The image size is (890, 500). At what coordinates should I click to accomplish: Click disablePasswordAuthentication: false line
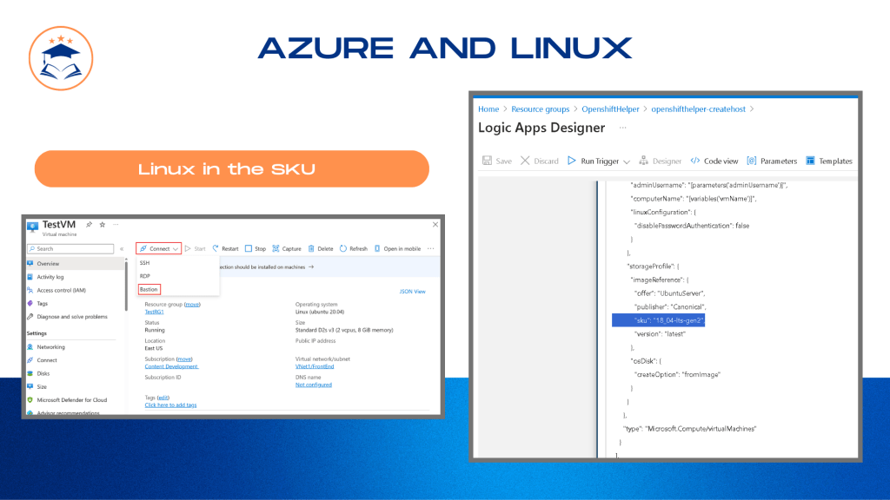(x=691, y=226)
